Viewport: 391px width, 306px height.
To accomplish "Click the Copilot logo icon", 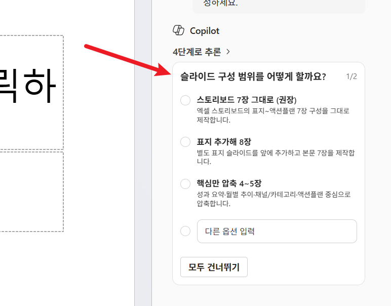I will tap(179, 30).
